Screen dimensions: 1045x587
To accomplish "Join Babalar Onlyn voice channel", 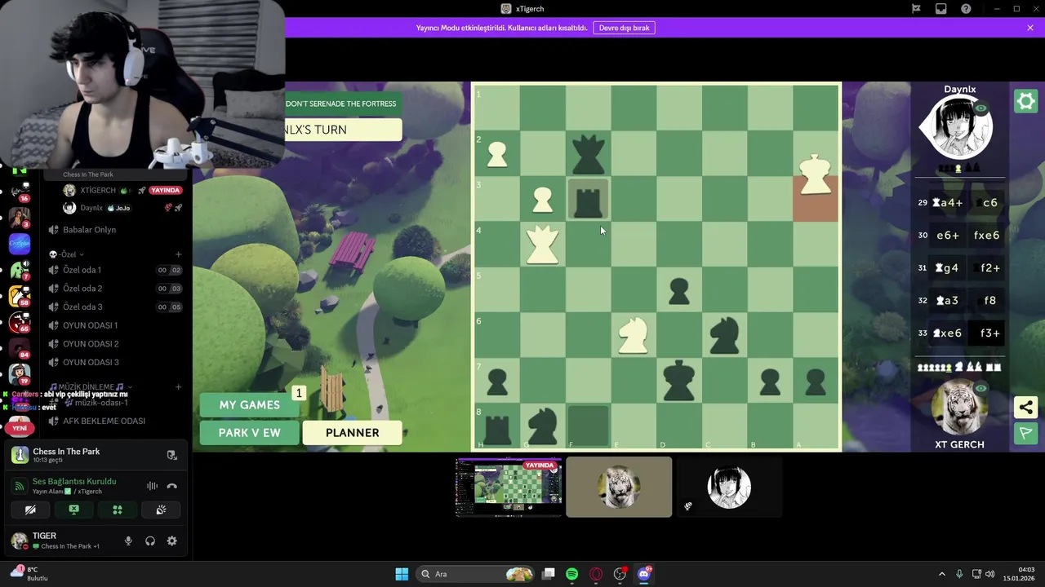I will point(115,230).
